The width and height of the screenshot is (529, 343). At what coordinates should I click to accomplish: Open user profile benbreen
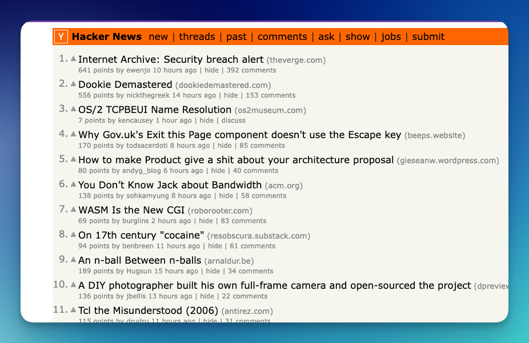coord(138,246)
